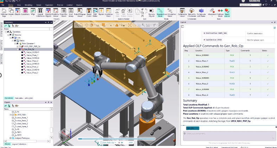Open the Relations Viewer
This screenshot has height=148, width=277.
pyautogui.click(x=56, y=12)
